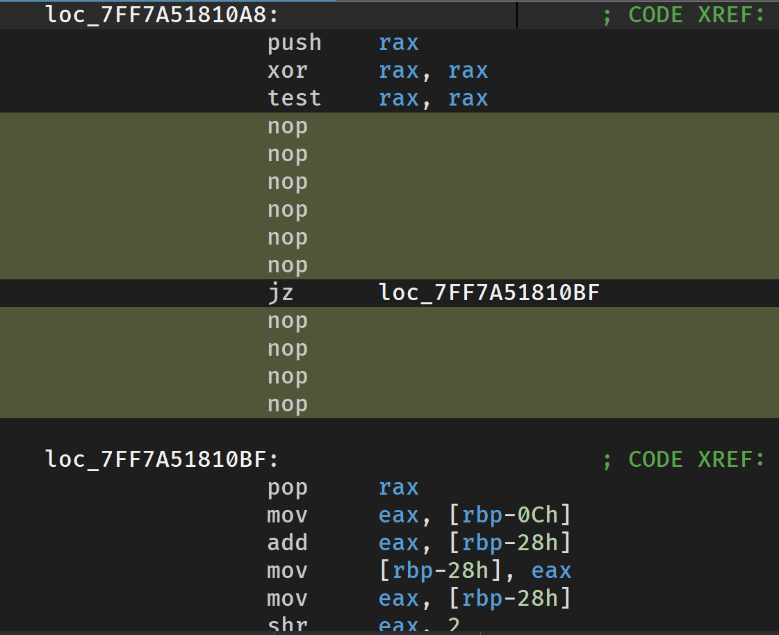Select the jz mnemonic
This screenshot has height=635, width=779.
tap(281, 292)
